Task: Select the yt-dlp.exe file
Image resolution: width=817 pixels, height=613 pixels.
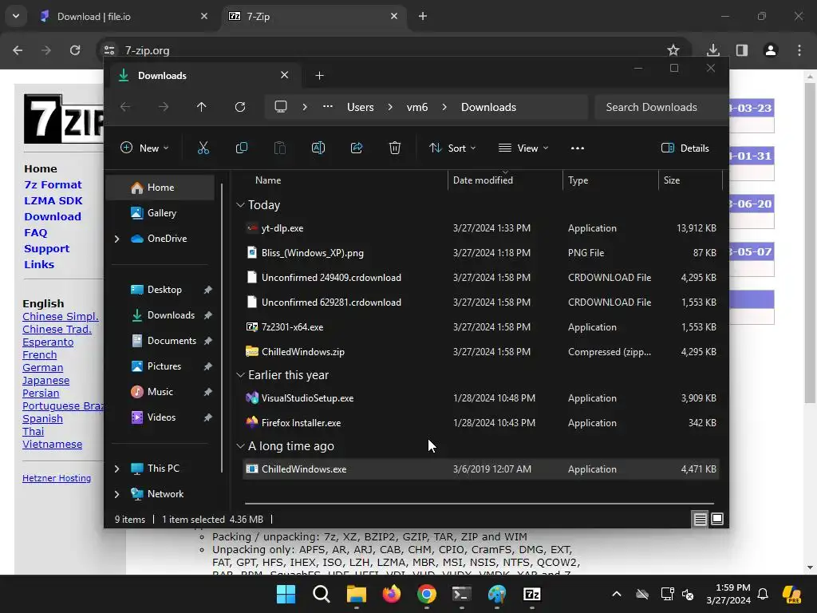Action: click(481, 228)
